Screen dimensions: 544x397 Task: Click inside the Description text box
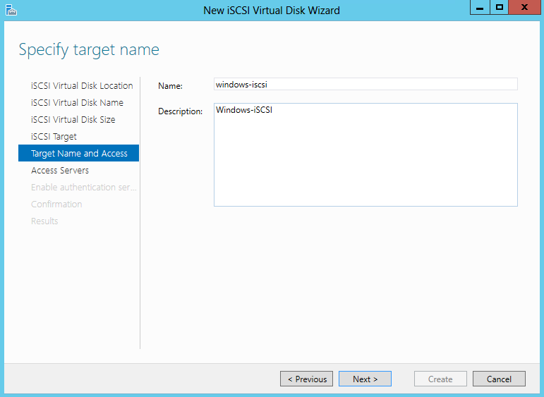[365, 155]
